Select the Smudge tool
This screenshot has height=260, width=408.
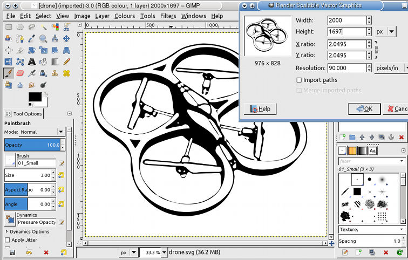[x=32, y=85]
